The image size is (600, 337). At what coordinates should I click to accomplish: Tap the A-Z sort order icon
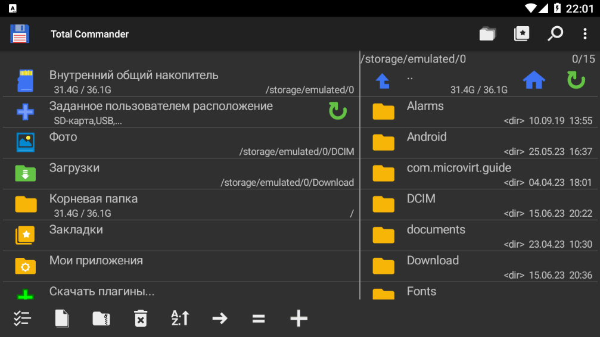tap(180, 319)
